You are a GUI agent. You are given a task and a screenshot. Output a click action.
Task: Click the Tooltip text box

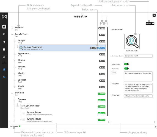[x=138, y=76]
